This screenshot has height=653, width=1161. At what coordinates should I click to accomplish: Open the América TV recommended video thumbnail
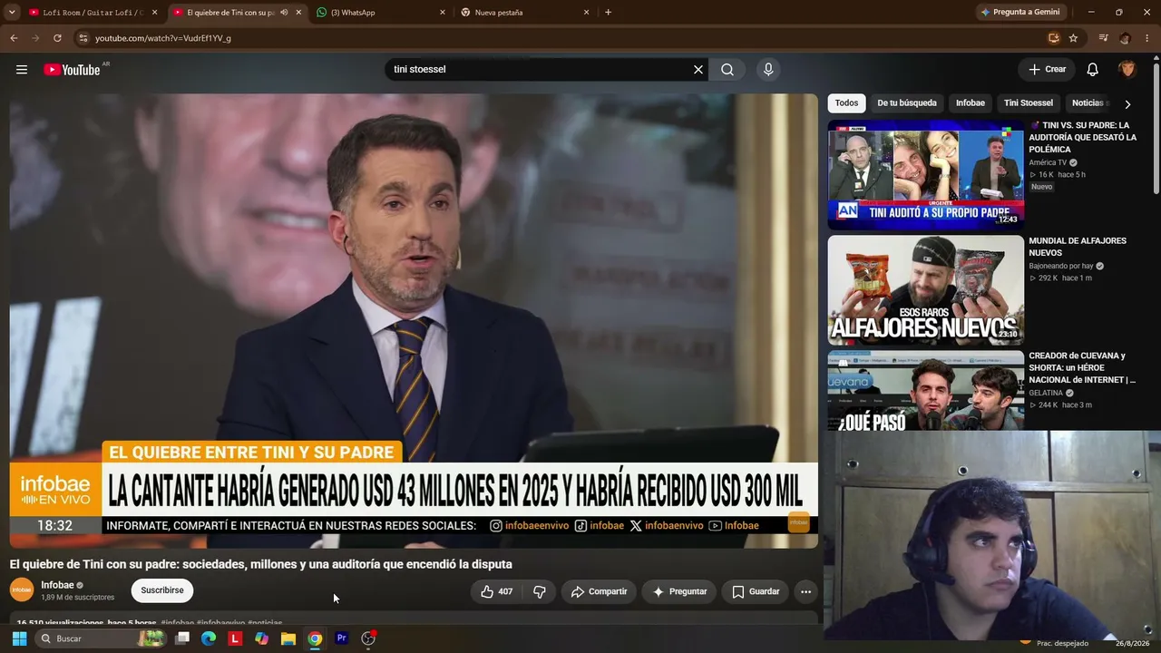925,174
